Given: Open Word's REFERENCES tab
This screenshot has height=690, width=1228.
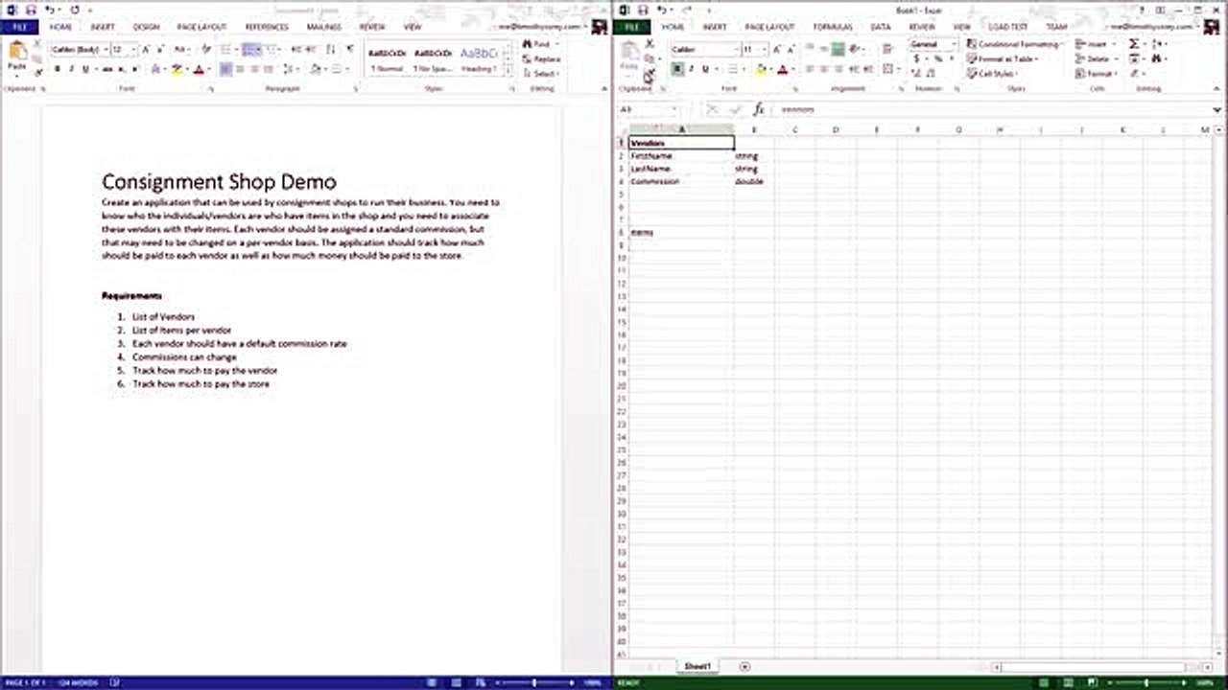Looking at the screenshot, I should tap(267, 27).
